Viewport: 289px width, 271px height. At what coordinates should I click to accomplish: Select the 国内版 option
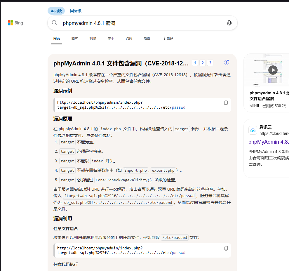(x=56, y=11)
